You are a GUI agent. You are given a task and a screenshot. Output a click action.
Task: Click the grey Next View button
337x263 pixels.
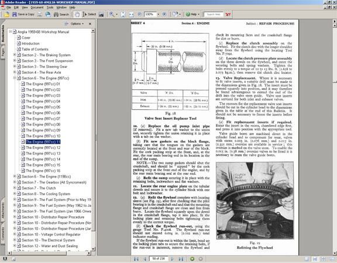tap(201, 259)
